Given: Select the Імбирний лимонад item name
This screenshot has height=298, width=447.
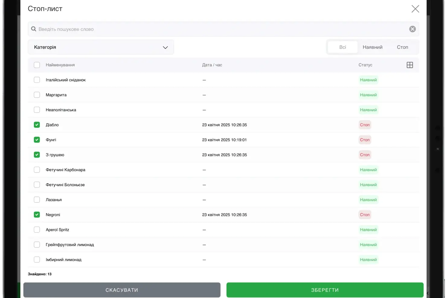Looking at the screenshot, I should tap(63, 260).
